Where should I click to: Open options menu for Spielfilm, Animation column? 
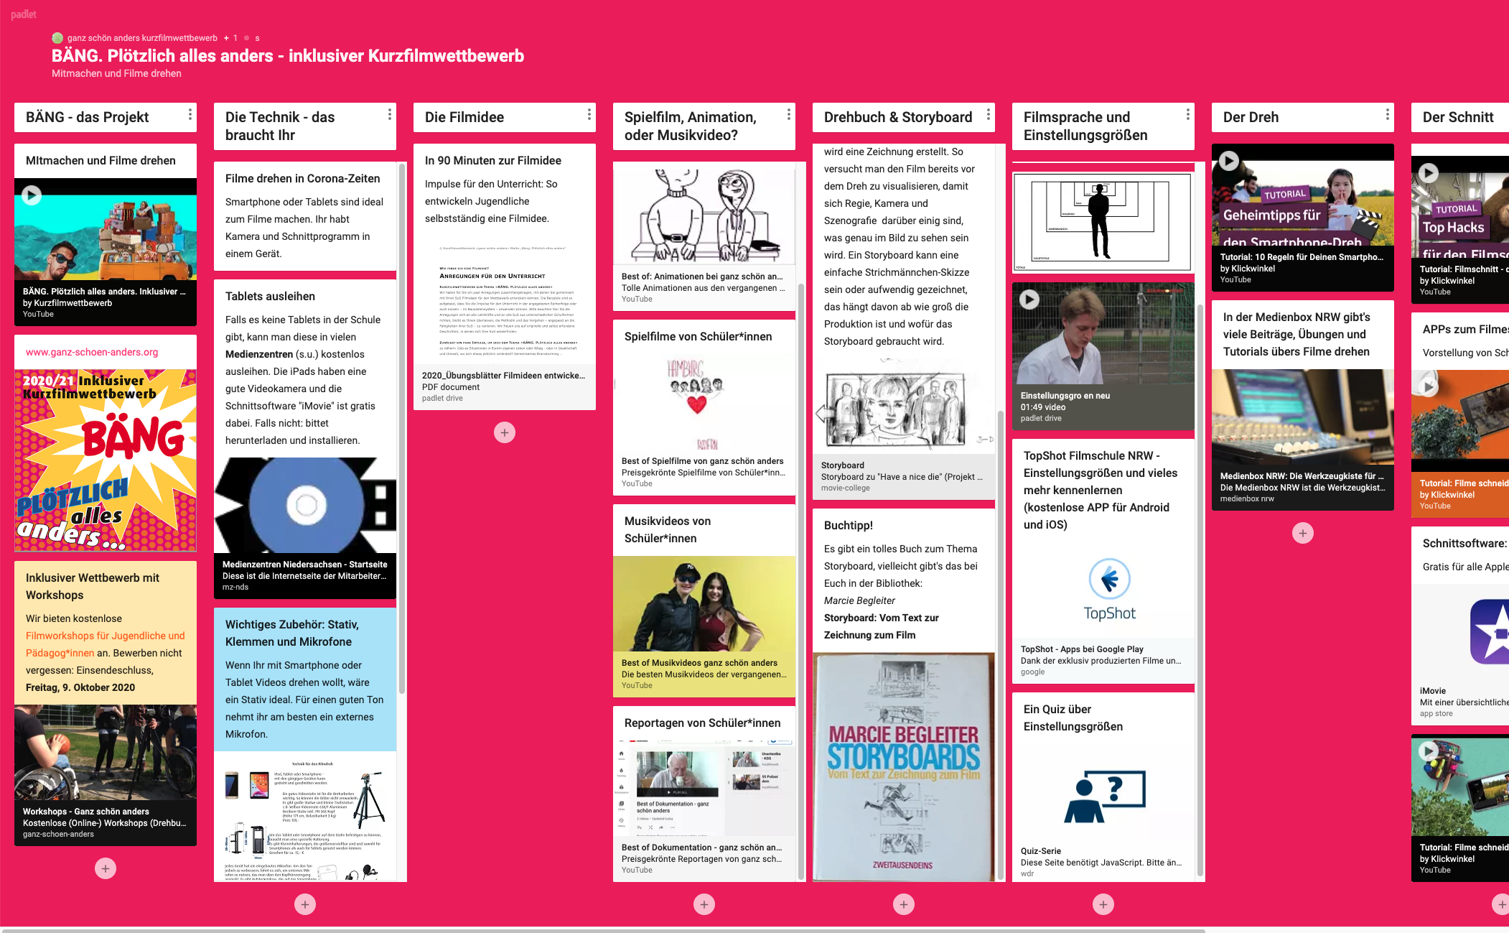click(788, 115)
